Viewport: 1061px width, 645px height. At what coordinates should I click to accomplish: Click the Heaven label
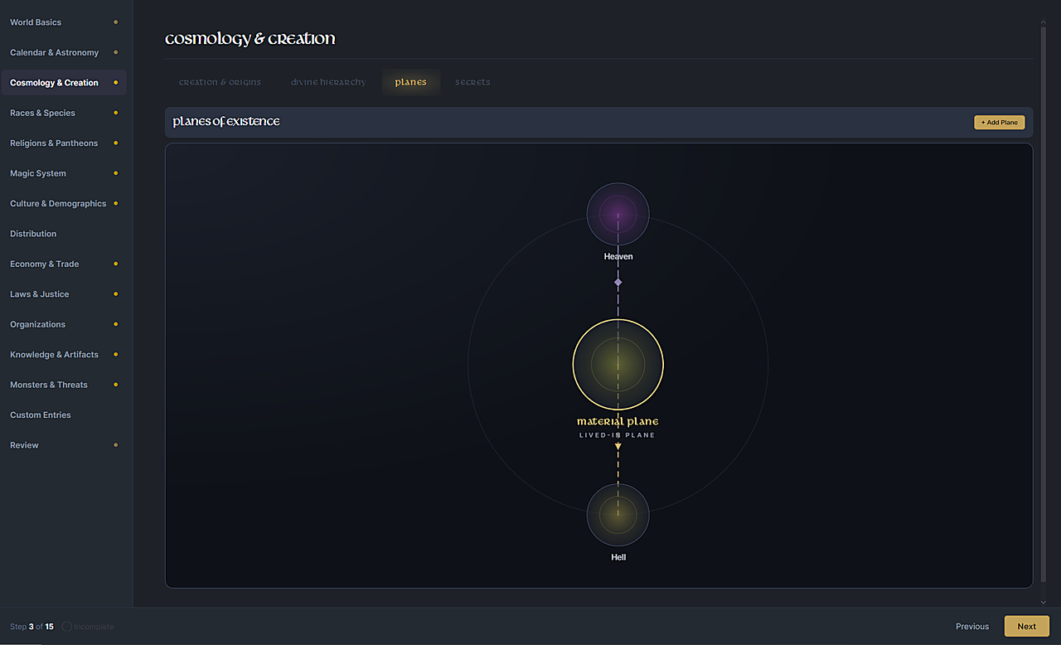click(x=618, y=257)
